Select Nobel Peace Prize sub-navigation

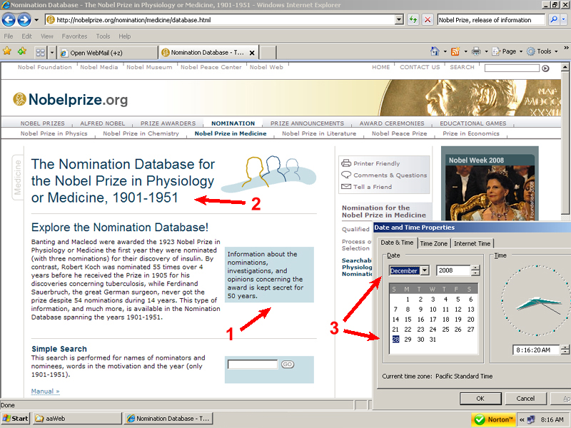pyautogui.click(x=399, y=133)
